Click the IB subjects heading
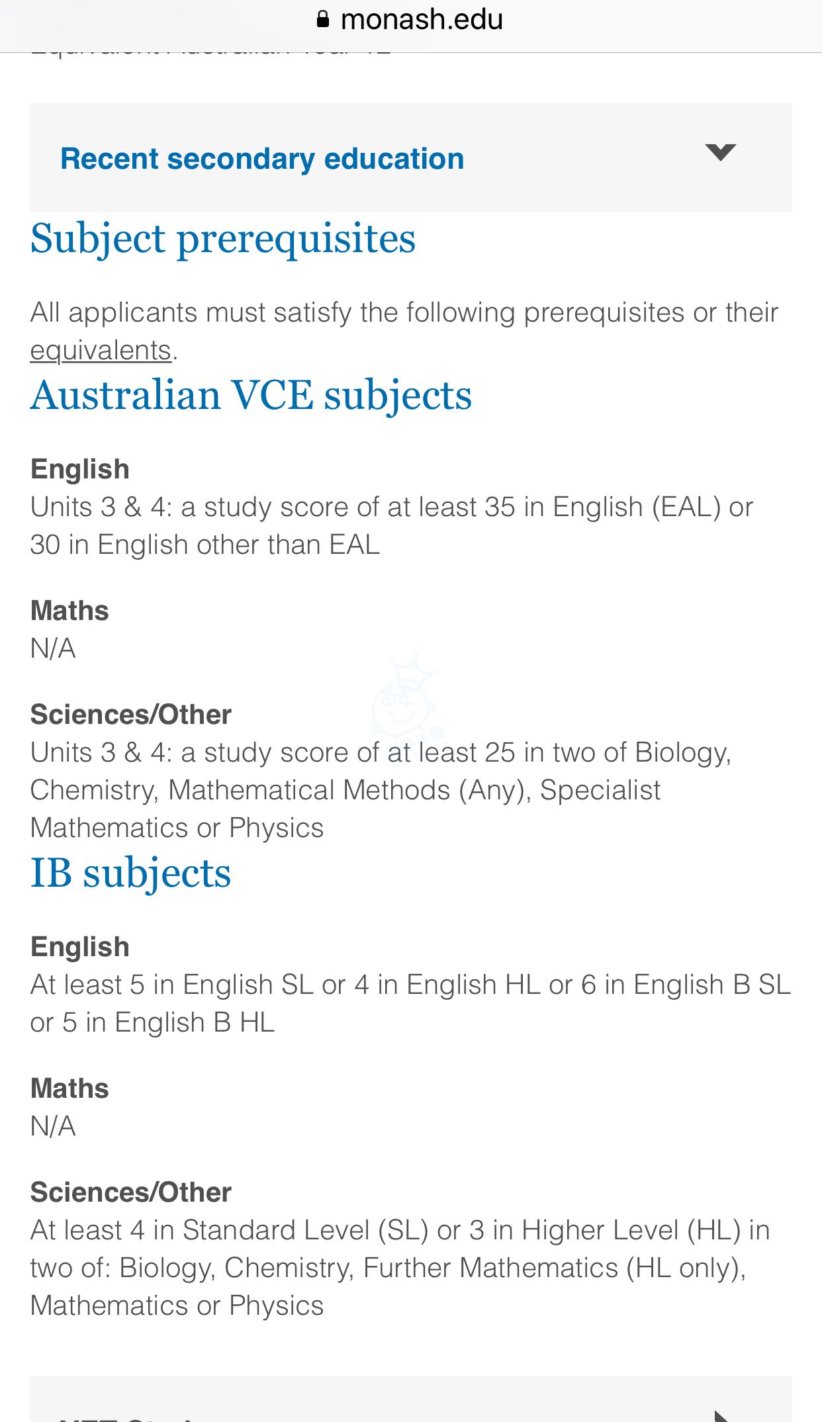 pyautogui.click(x=130, y=873)
